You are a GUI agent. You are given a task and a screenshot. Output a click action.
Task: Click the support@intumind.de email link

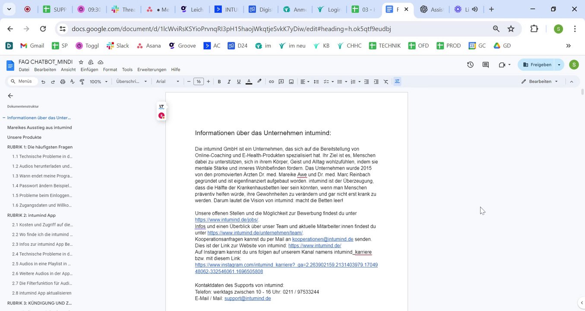tap(247, 298)
